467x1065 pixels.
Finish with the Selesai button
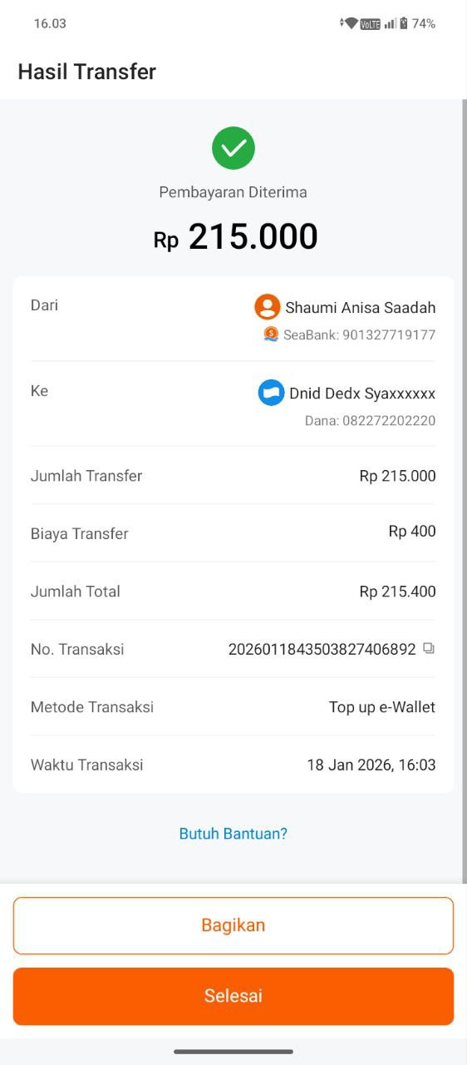click(x=233, y=996)
